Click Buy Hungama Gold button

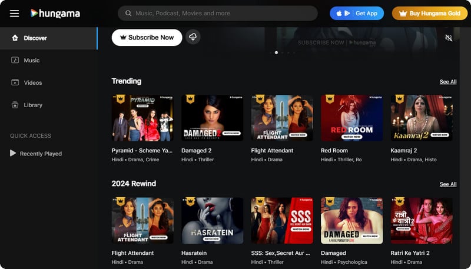point(430,13)
